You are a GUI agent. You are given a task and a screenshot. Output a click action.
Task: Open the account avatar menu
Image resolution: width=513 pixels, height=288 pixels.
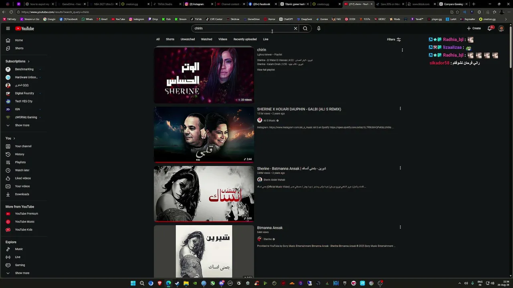(501, 28)
